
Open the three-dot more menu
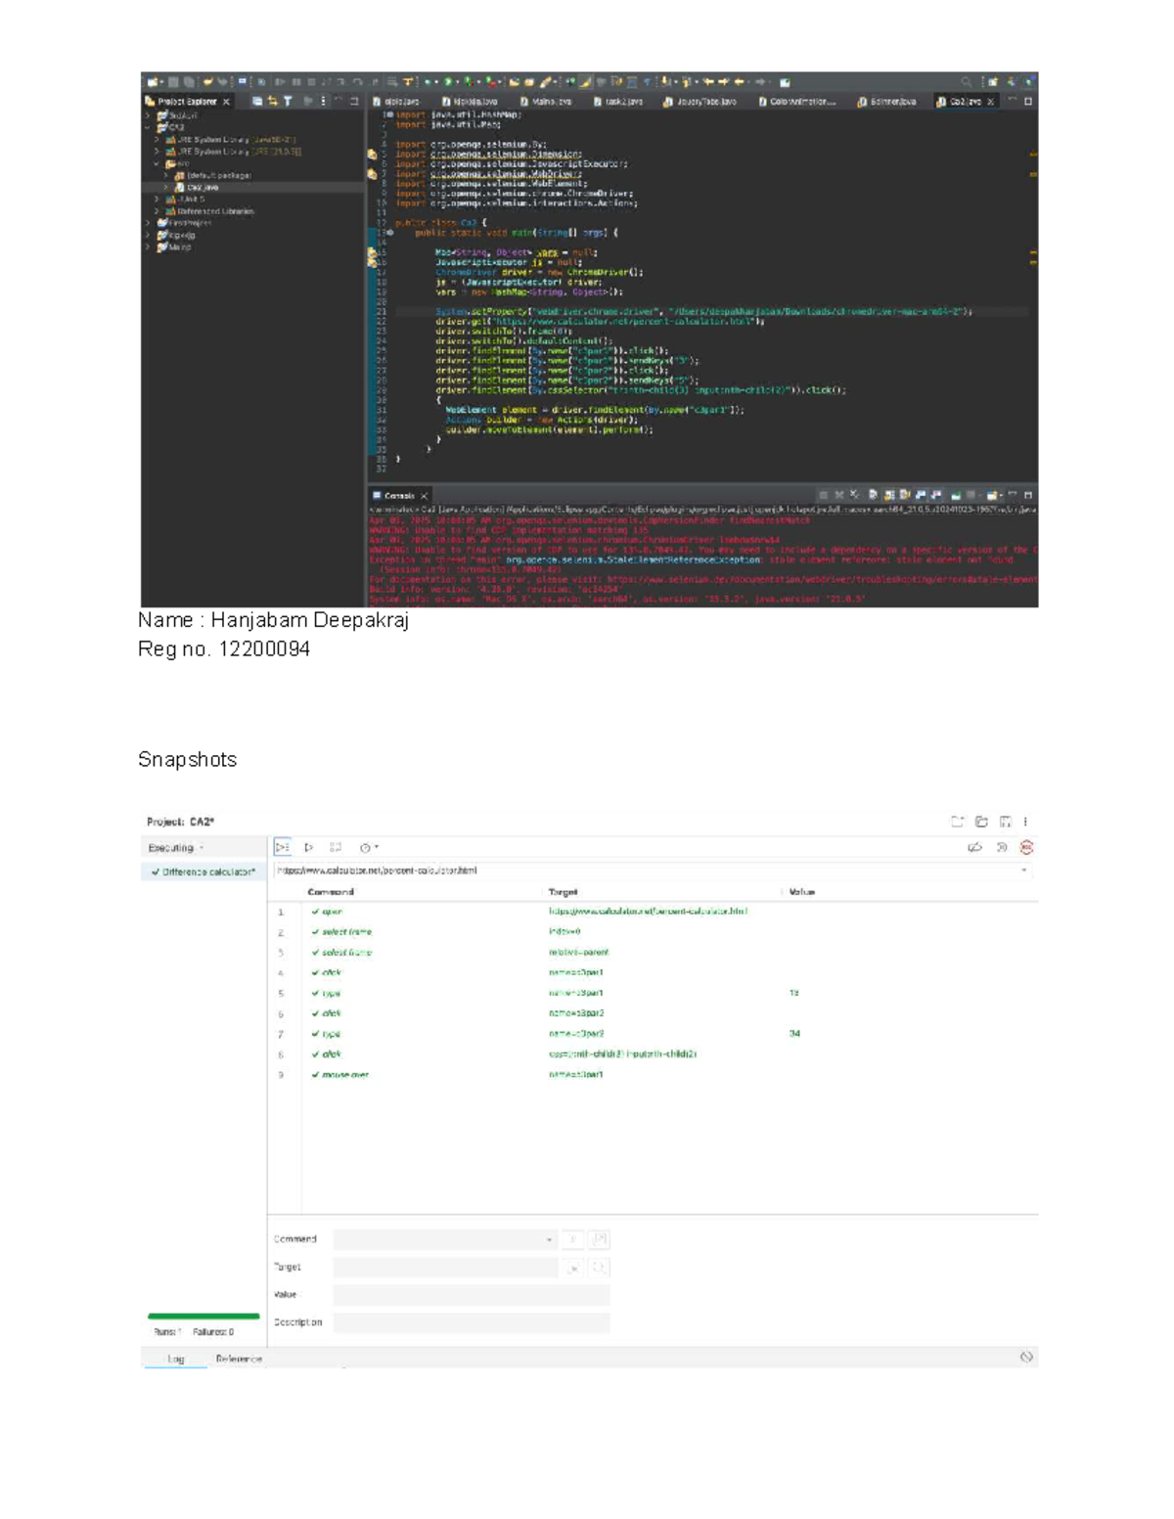(x=1025, y=822)
